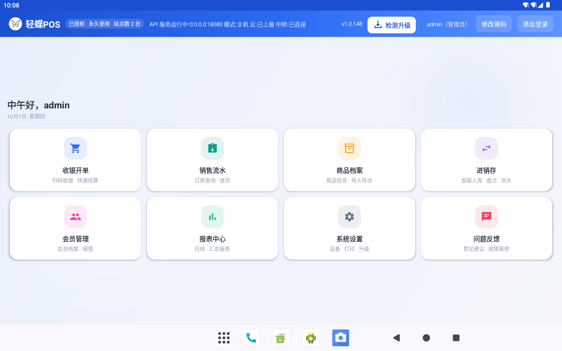Click the 退出登录 button

(x=535, y=24)
